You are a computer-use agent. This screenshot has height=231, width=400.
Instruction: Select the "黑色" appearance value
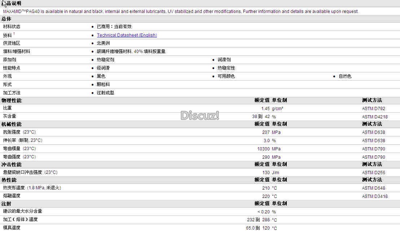[101, 76]
